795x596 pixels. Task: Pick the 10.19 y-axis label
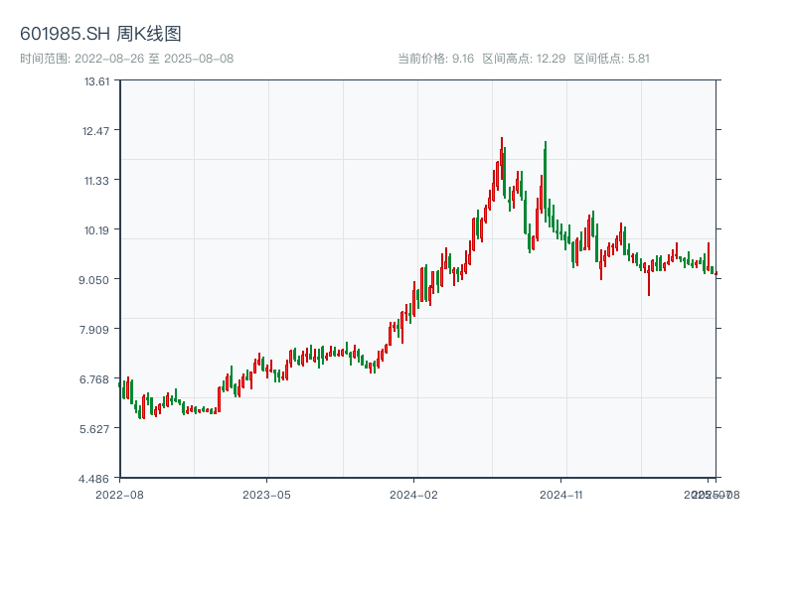pyautogui.click(x=96, y=230)
